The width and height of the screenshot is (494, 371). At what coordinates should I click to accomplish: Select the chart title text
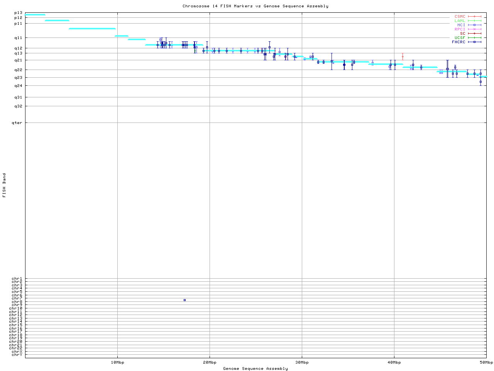pyautogui.click(x=255, y=6)
